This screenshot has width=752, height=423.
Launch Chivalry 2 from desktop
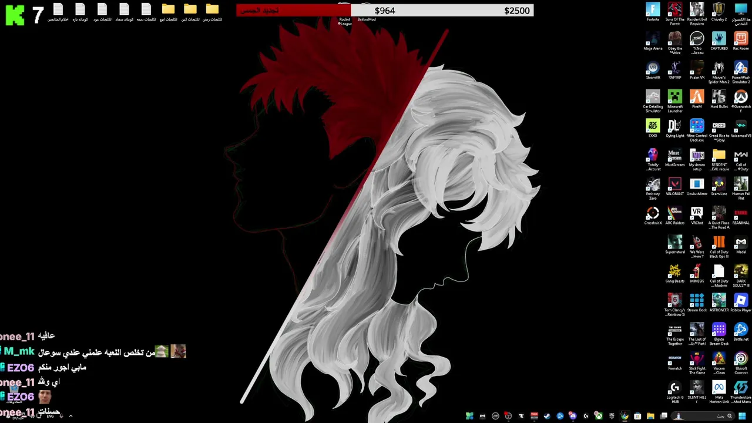pos(719,12)
